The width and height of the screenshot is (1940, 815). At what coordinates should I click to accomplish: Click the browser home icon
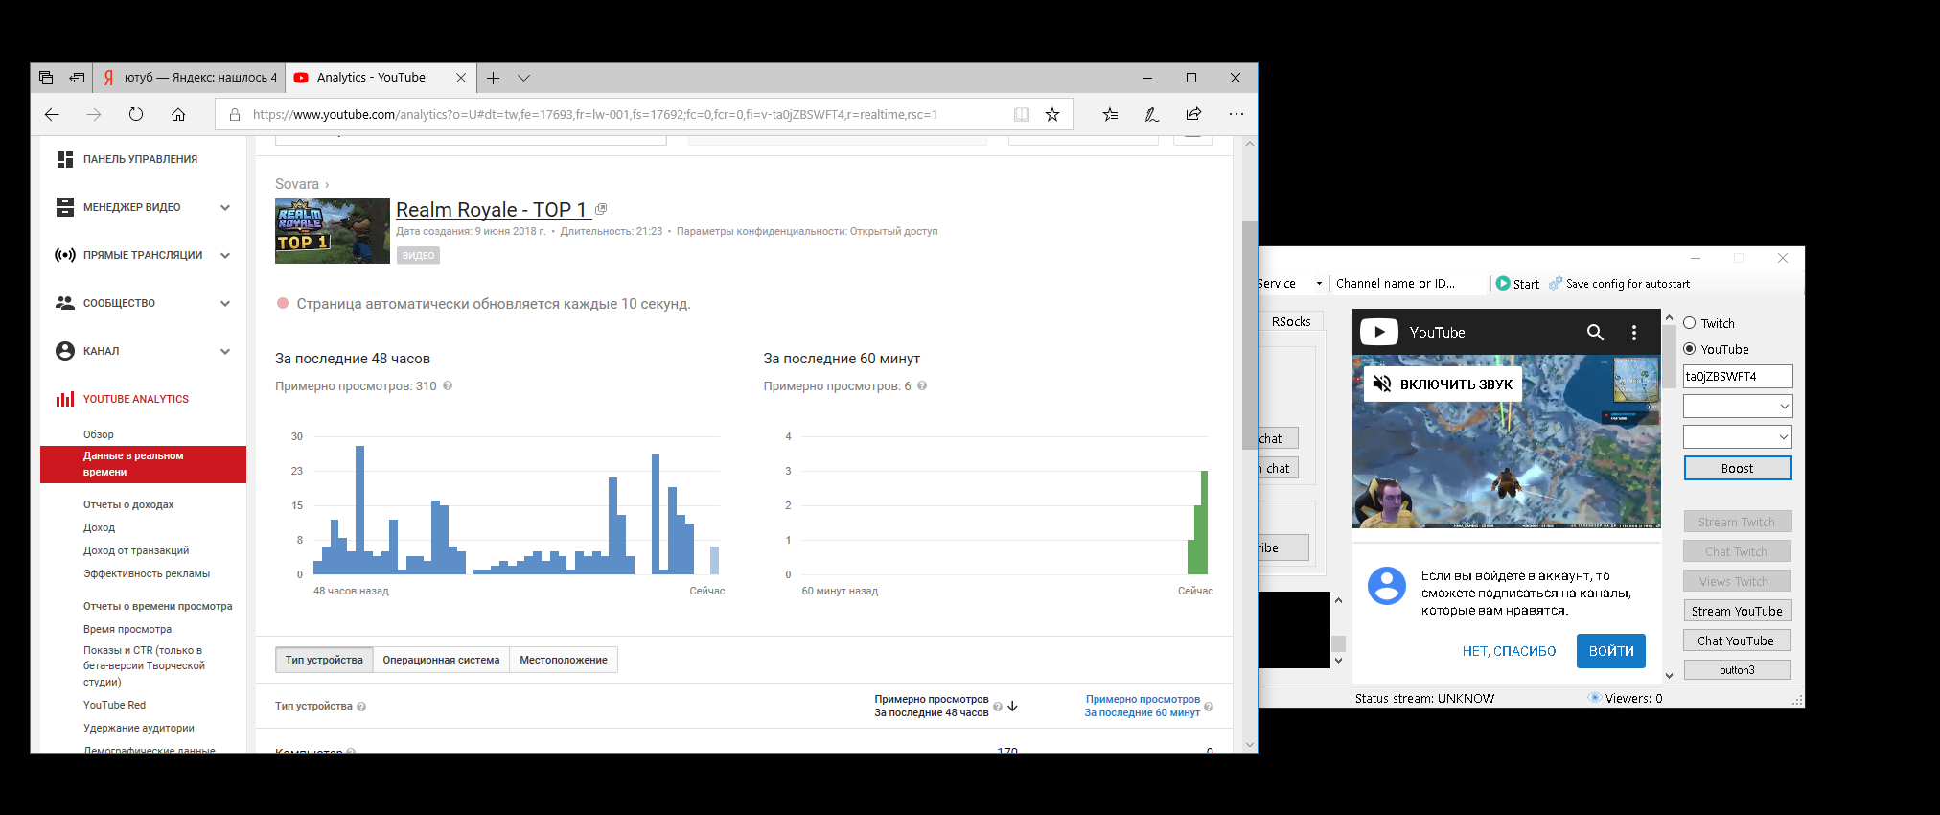pyautogui.click(x=178, y=115)
